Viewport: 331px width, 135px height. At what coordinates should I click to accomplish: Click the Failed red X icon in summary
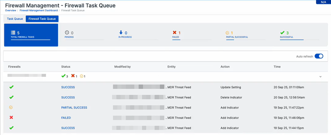click(174, 33)
